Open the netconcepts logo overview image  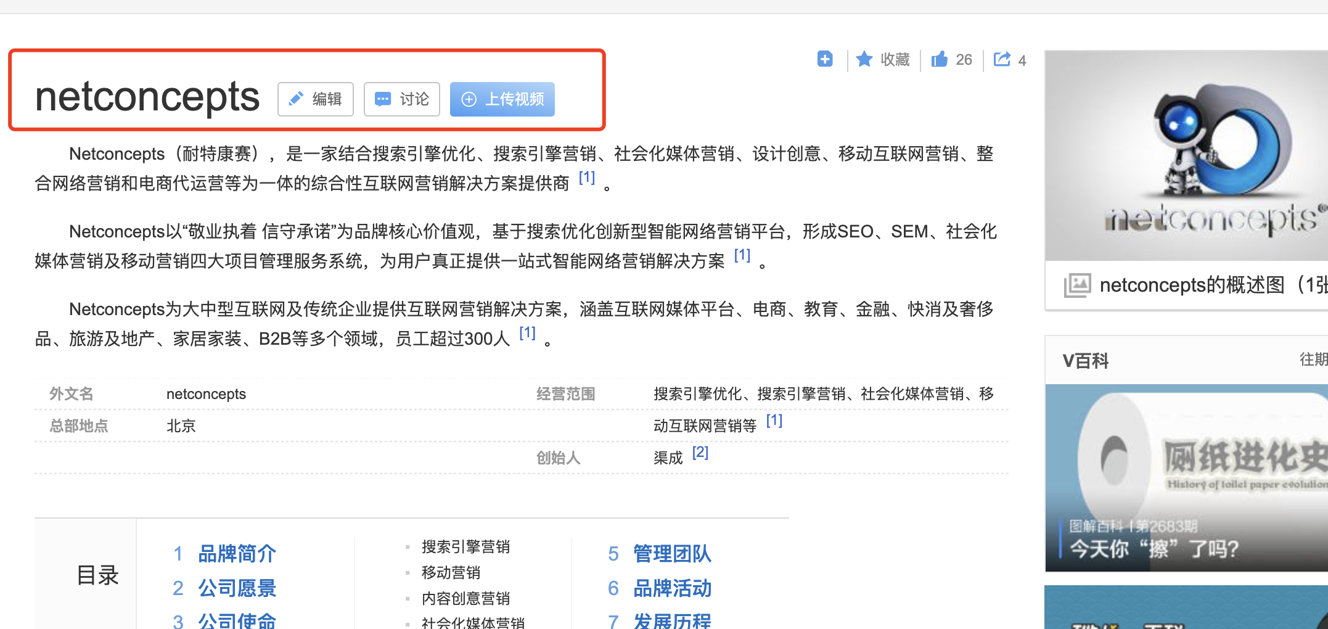(1186, 155)
